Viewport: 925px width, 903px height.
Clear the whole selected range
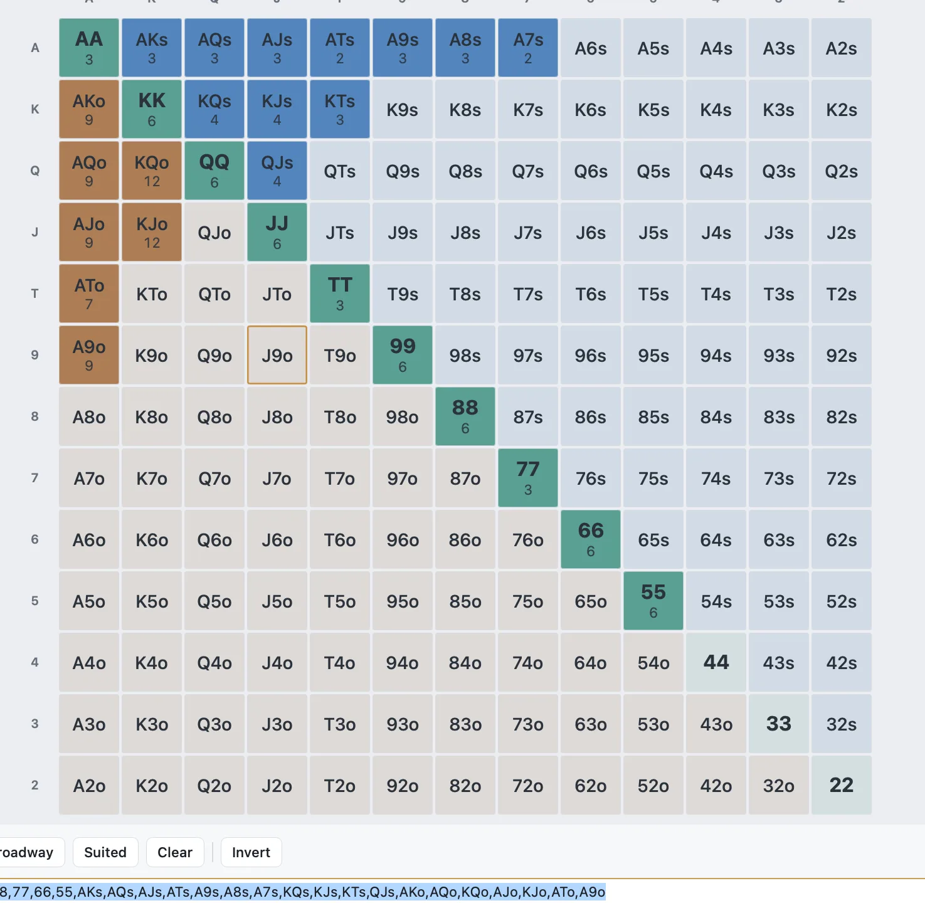(x=175, y=852)
